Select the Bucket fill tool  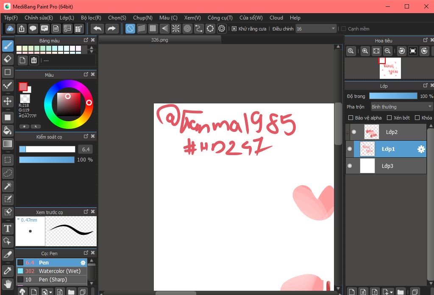click(8, 131)
